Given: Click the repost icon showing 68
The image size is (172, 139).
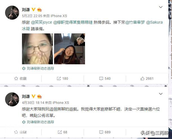Looking at the screenshot, I should pyautogui.click(x=60, y=132).
